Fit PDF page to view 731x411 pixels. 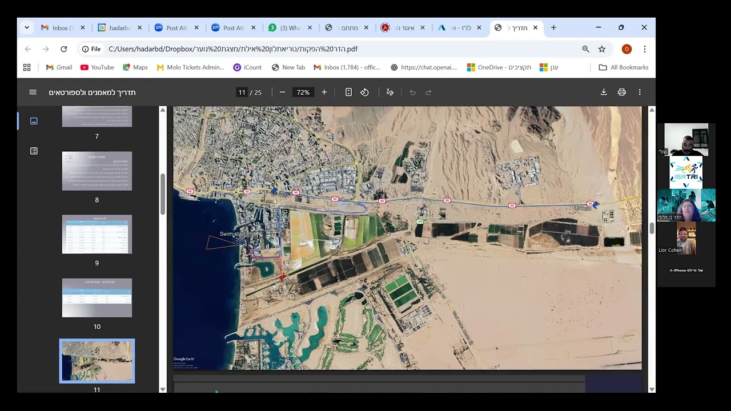click(x=348, y=92)
